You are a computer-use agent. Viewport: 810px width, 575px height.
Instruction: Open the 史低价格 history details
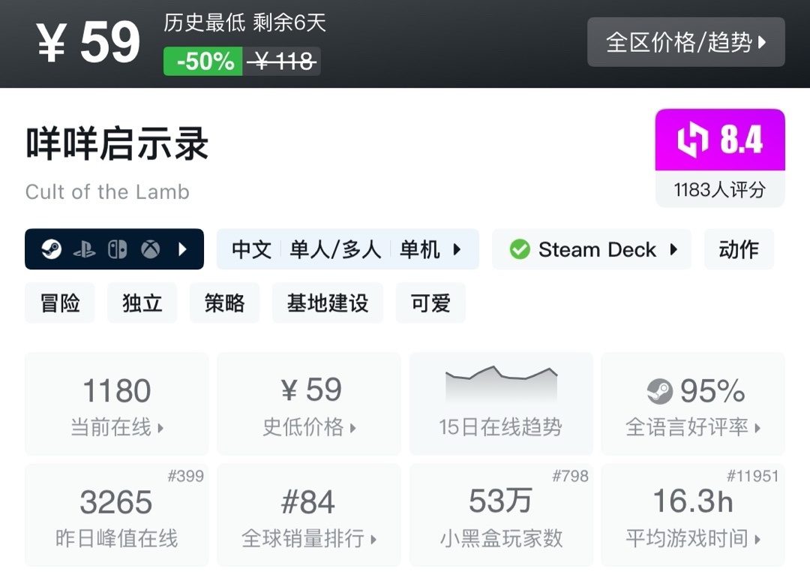309,405
